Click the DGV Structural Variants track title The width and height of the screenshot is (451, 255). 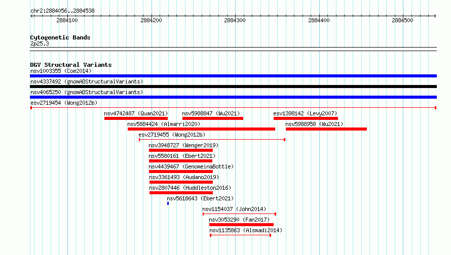coord(71,65)
